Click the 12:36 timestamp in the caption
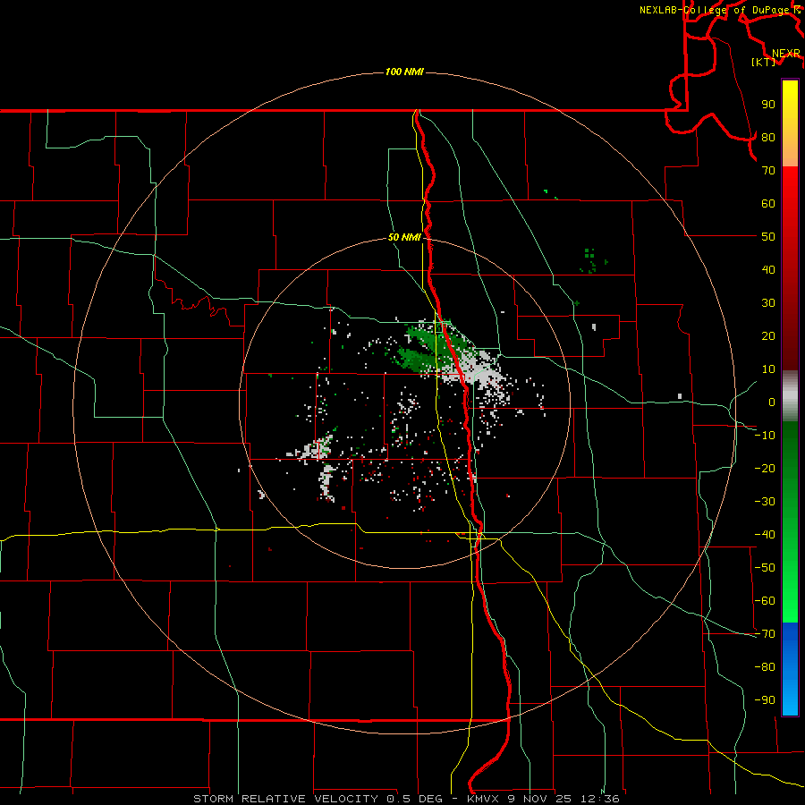The image size is (805, 805). (x=599, y=799)
